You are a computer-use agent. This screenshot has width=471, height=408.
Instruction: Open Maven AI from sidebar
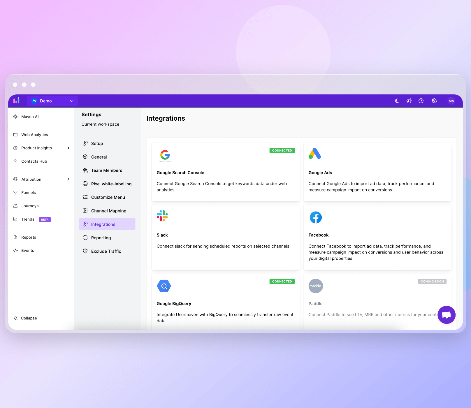click(x=30, y=117)
